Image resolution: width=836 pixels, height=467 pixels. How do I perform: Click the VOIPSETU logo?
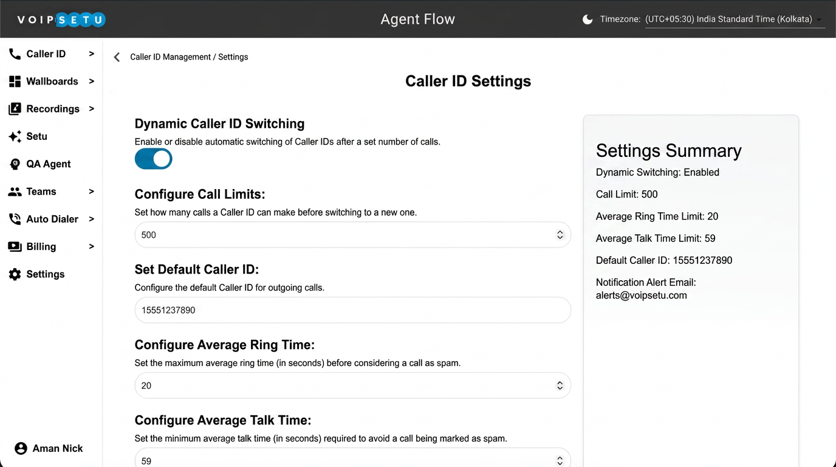pyautogui.click(x=61, y=20)
